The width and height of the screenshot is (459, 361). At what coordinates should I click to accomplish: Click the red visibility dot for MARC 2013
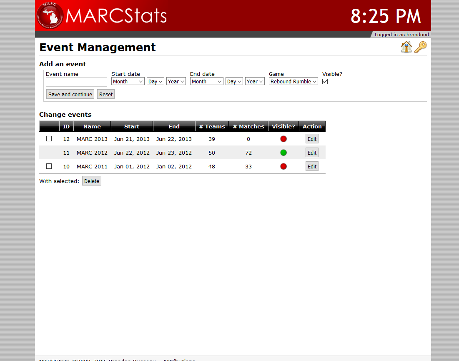(x=283, y=139)
